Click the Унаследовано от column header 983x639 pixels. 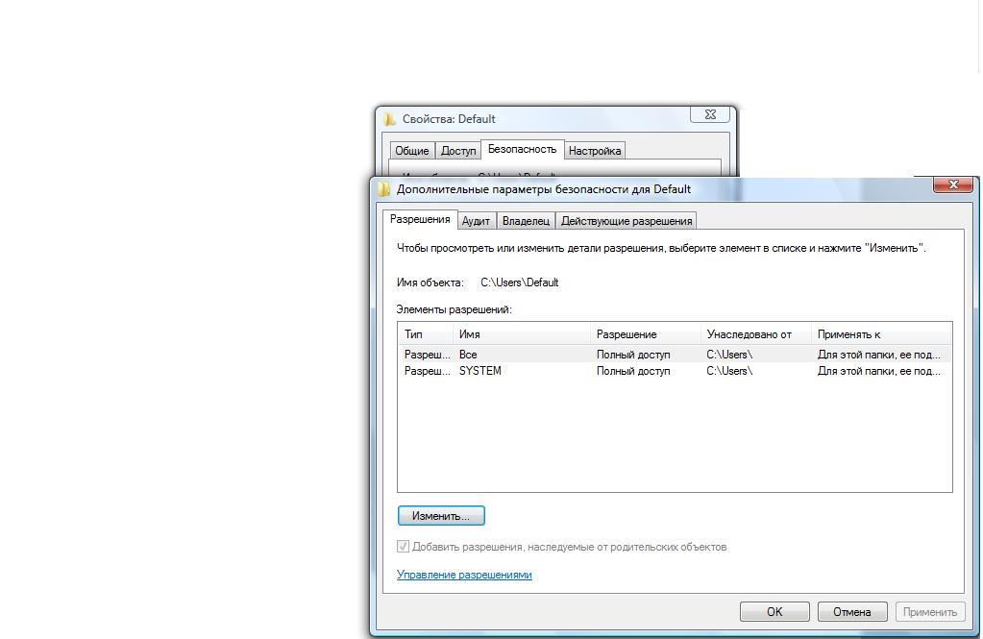(x=755, y=334)
